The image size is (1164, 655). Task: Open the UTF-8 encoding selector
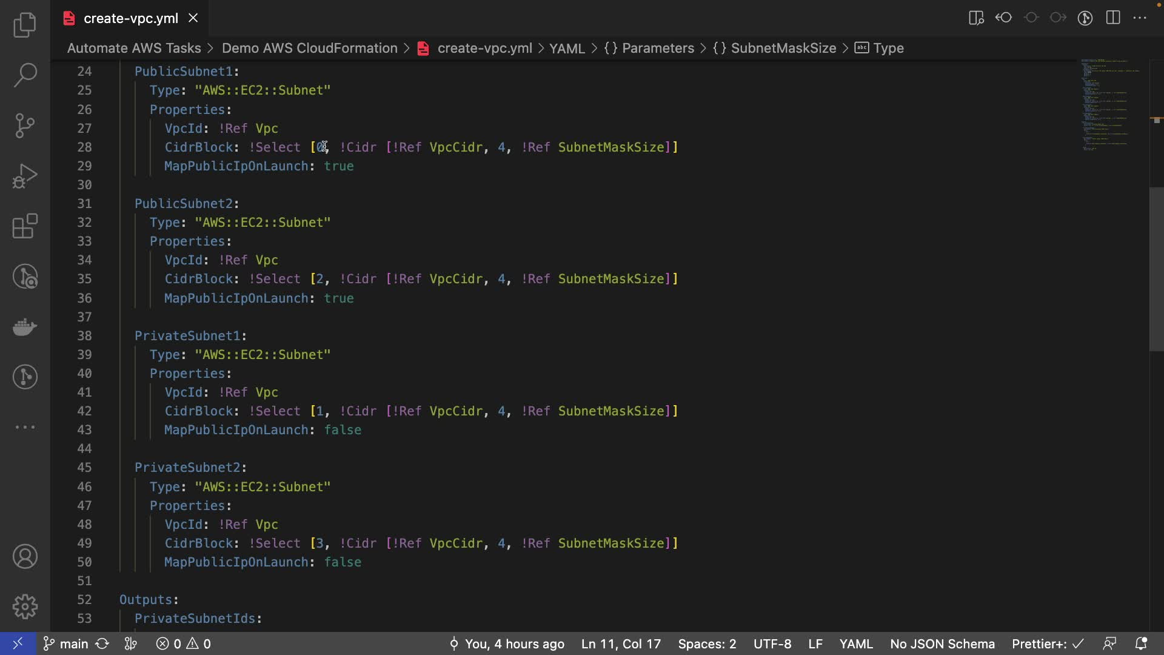tap(772, 643)
